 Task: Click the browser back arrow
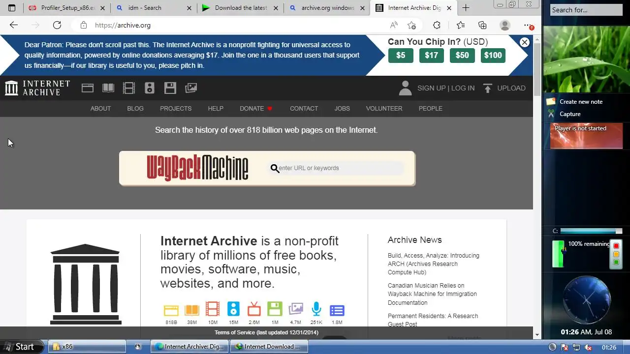tap(14, 25)
